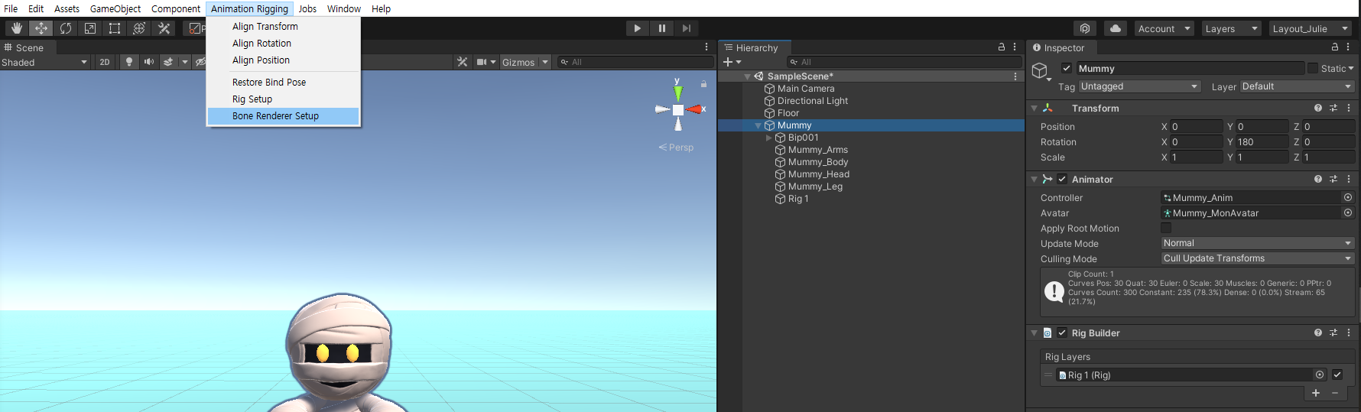Open Unity Collab icon
This screenshot has width=1361, height=412.
(x=1085, y=28)
